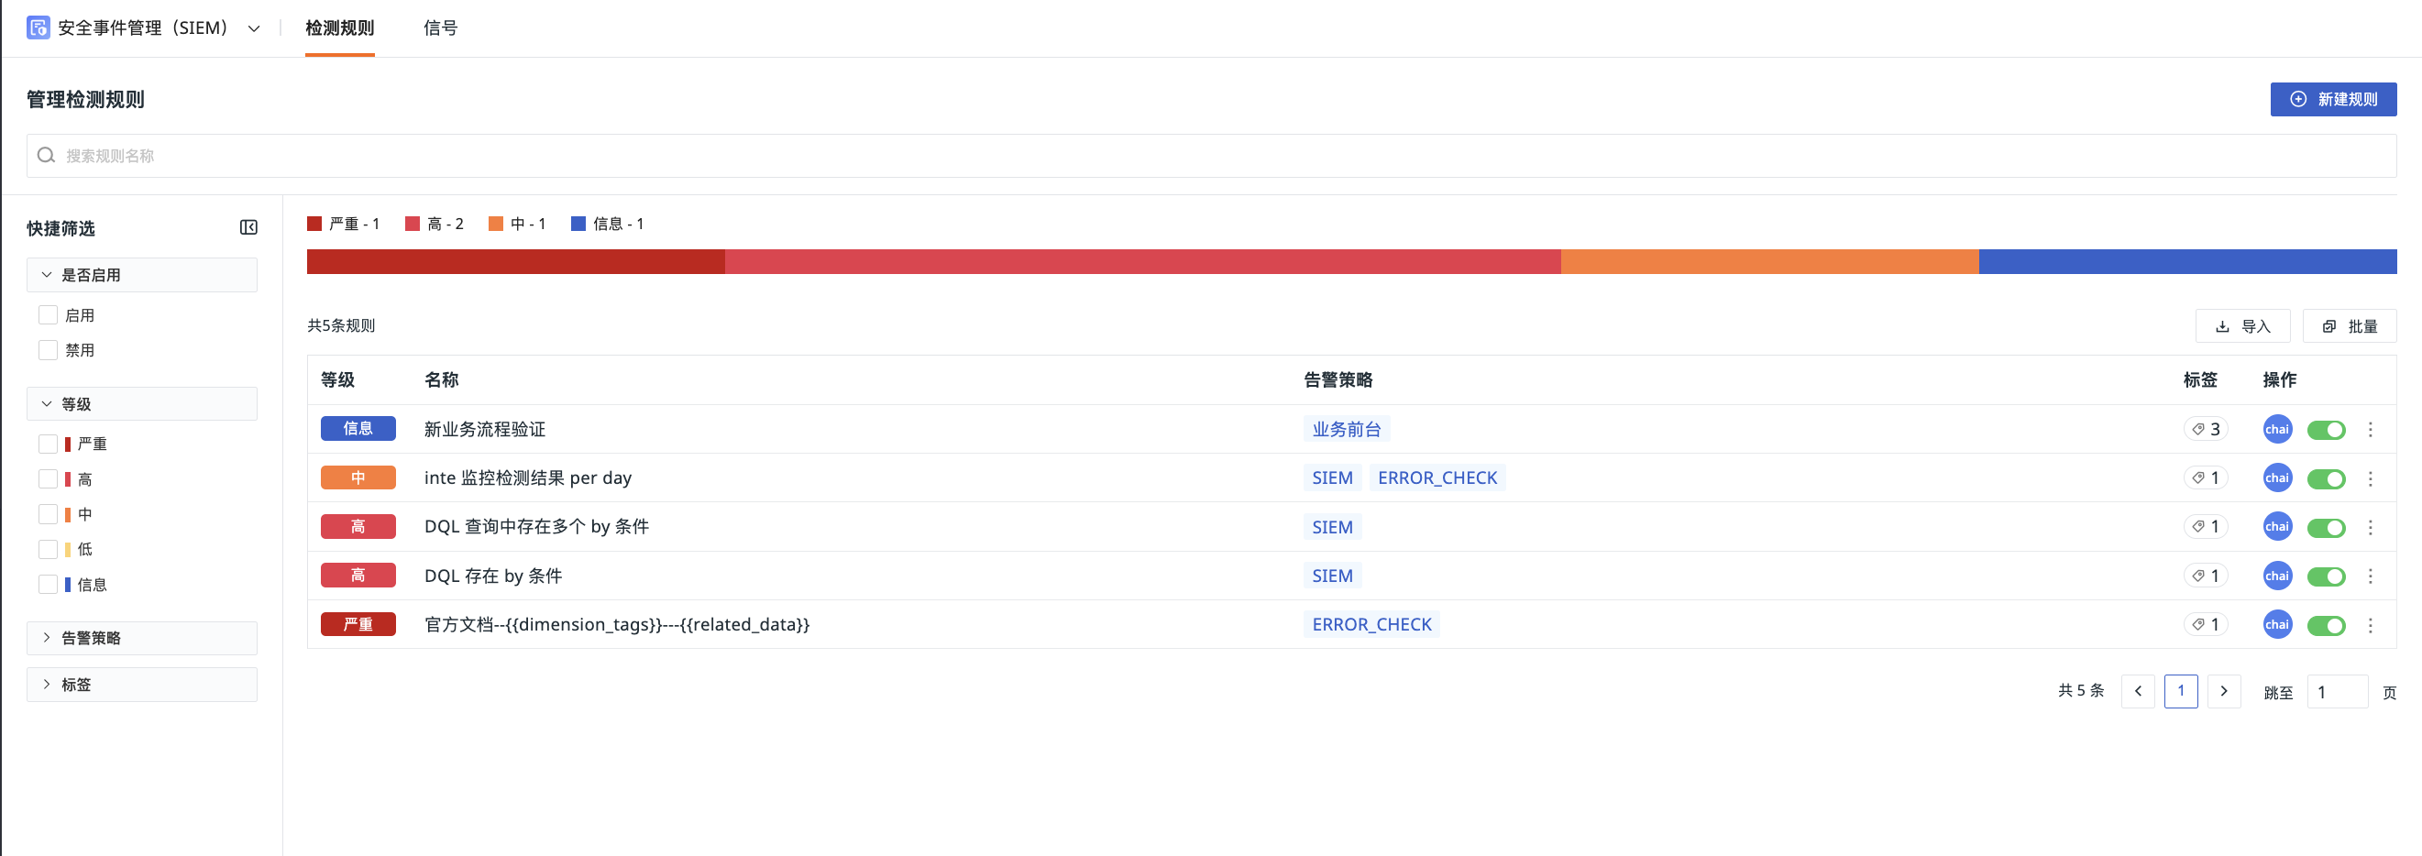Collapse the quick filter sidebar panel icon
The width and height of the screenshot is (2422, 856).
coord(248,227)
